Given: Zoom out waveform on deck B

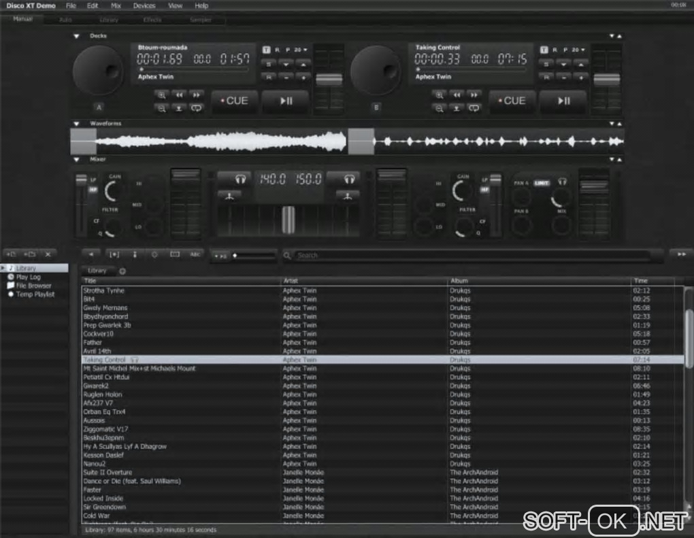Looking at the screenshot, I should point(439,108).
